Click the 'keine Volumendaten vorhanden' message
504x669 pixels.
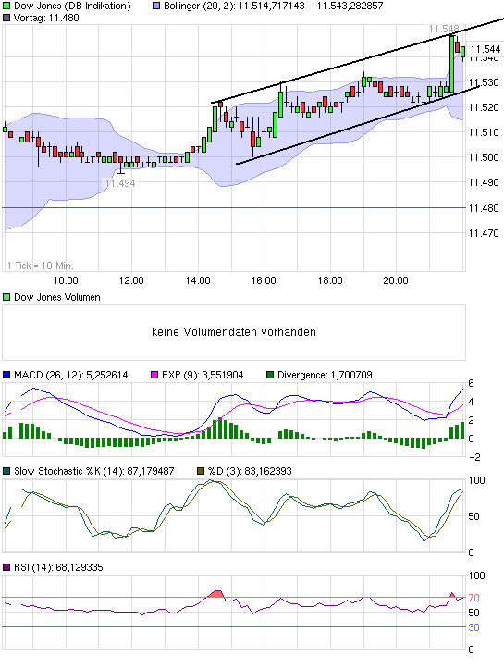click(234, 332)
